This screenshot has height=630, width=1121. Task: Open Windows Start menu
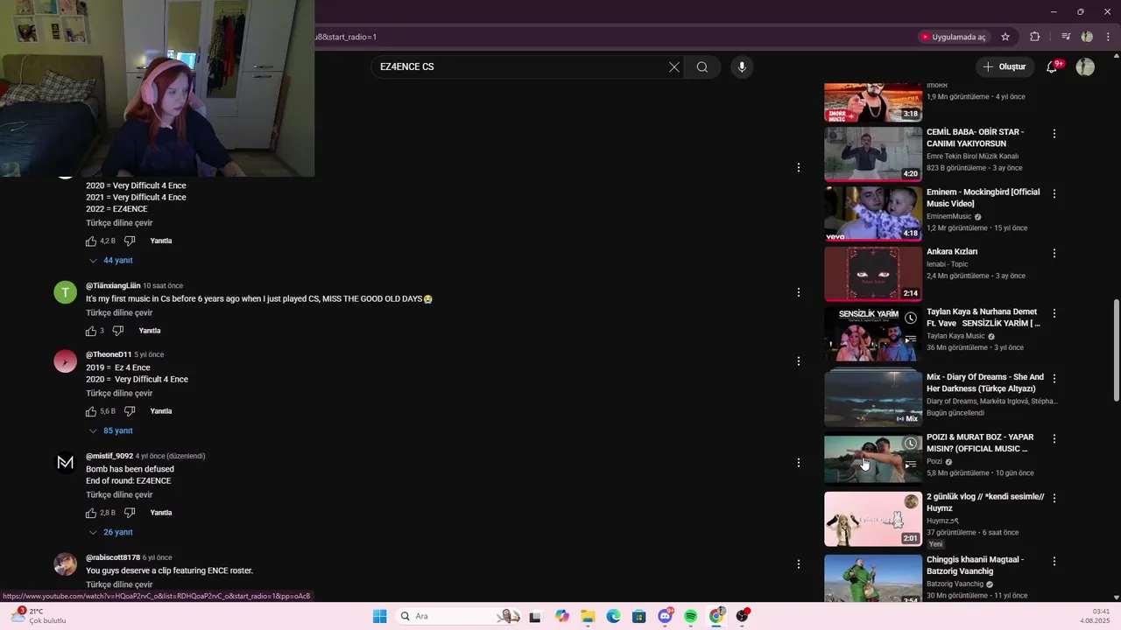379,616
